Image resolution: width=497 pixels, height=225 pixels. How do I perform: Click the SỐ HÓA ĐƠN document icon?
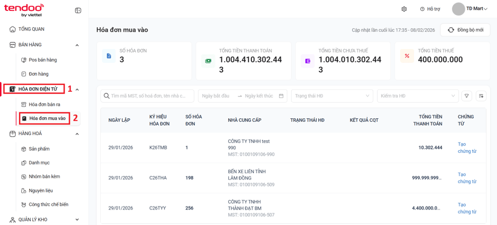pos(109,56)
